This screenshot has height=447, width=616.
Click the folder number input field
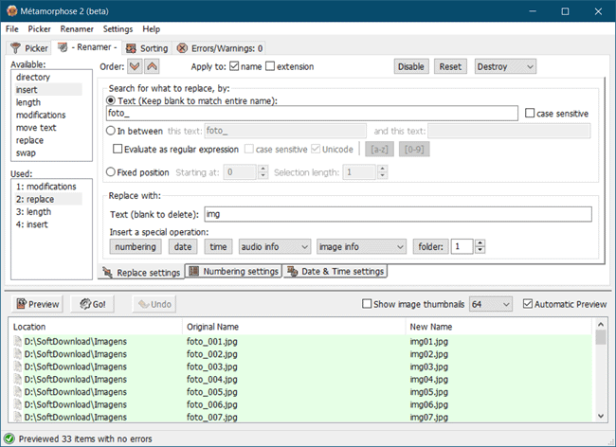(462, 247)
